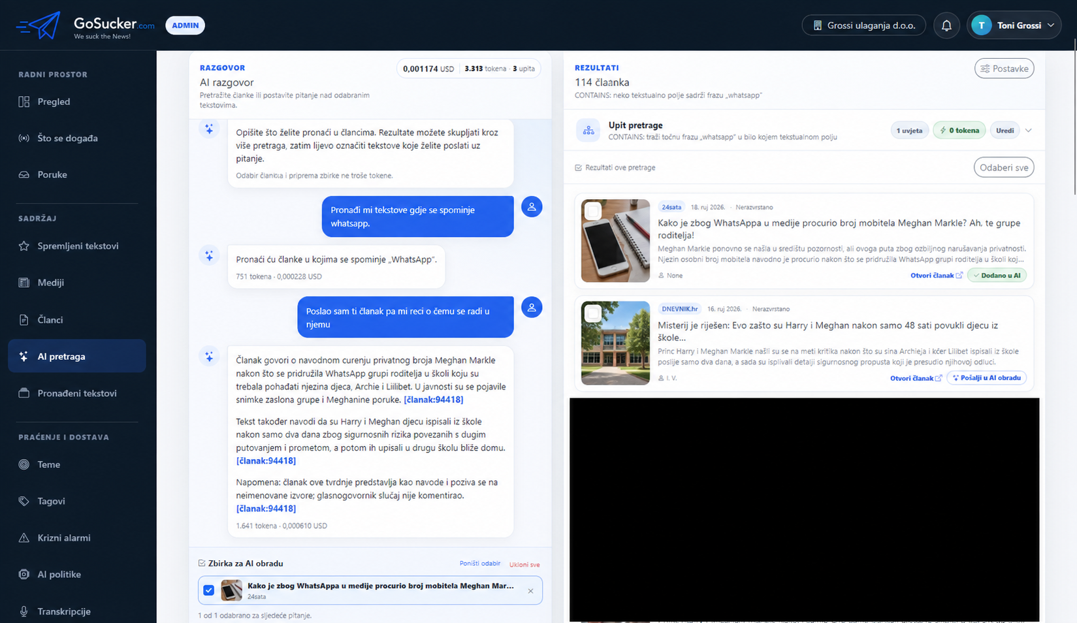Click the DNEVNIK.hr source tag

click(x=679, y=309)
